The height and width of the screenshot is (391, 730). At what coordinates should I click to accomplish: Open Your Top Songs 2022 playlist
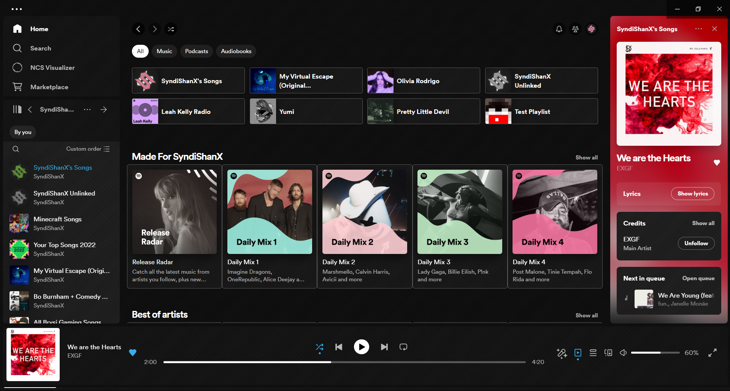(61, 249)
